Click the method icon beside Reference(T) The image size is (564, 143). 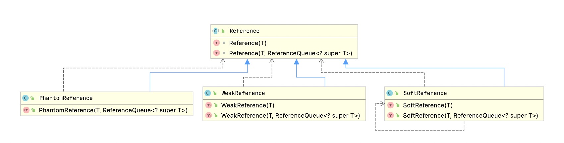(217, 43)
